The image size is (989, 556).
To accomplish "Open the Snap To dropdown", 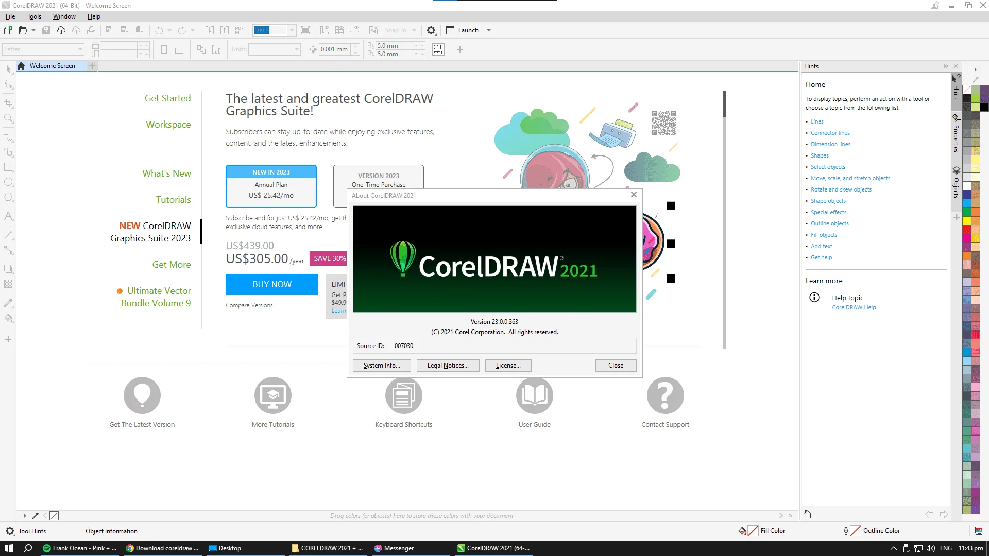I will (414, 30).
